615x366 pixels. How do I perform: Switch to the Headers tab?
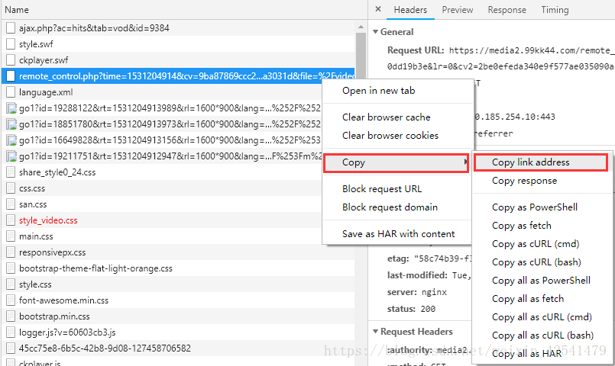tap(410, 10)
